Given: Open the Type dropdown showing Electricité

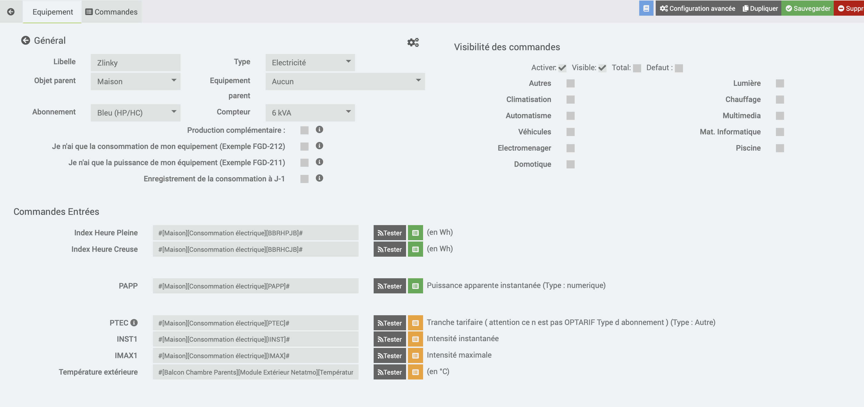Looking at the screenshot, I should pos(310,63).
